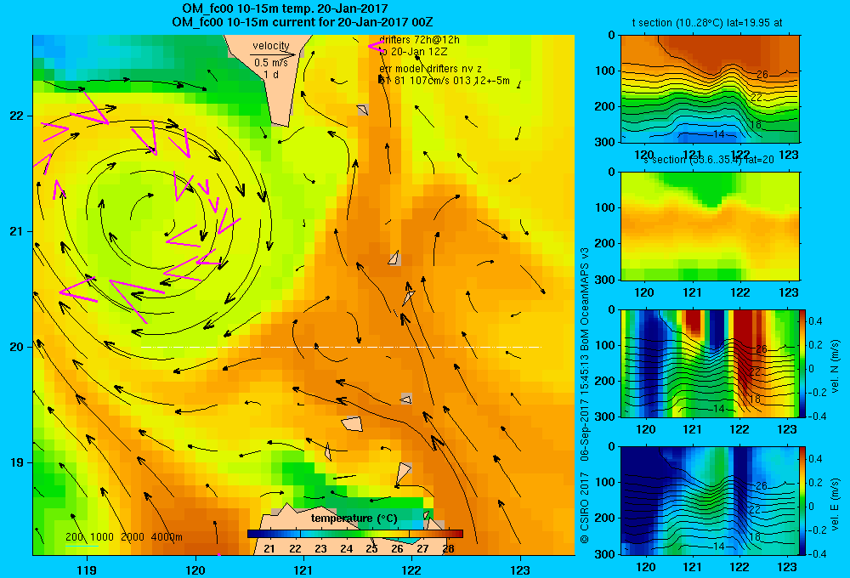Click the cyan depth contour sample line under "200"
The width and height of the screenshot is (850, 578).
coord(82,546)
